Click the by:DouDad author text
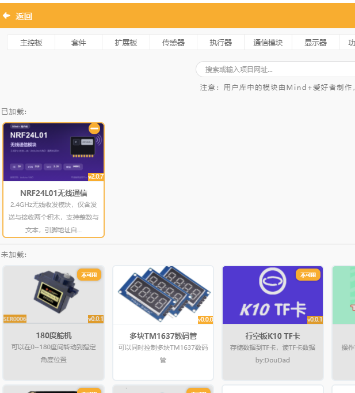 [273, 360]
